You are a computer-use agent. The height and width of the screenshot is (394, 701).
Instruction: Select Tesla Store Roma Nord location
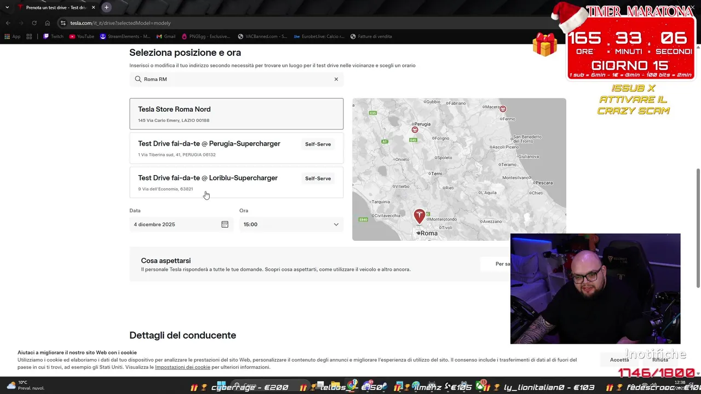point(237,114)
